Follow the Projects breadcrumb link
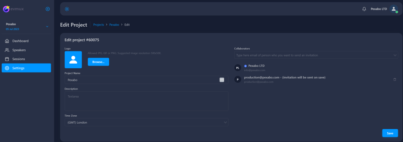This screenshot has width=403, height=142. 98,25
